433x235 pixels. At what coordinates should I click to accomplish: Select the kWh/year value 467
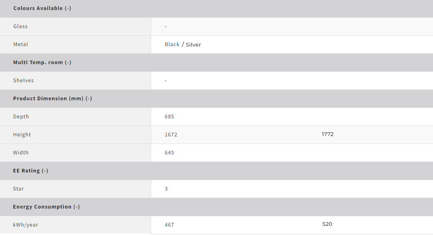point(169,225)
